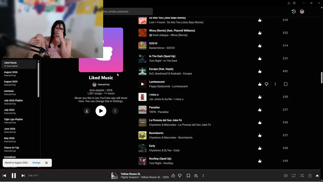Open the recent history icon
323x182 pixels.
click(294, 11)
